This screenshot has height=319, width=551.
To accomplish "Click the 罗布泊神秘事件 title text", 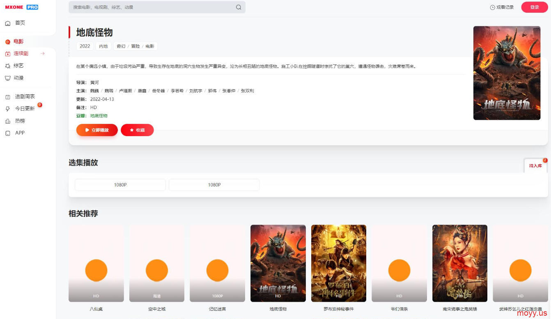I will (339, 309).
